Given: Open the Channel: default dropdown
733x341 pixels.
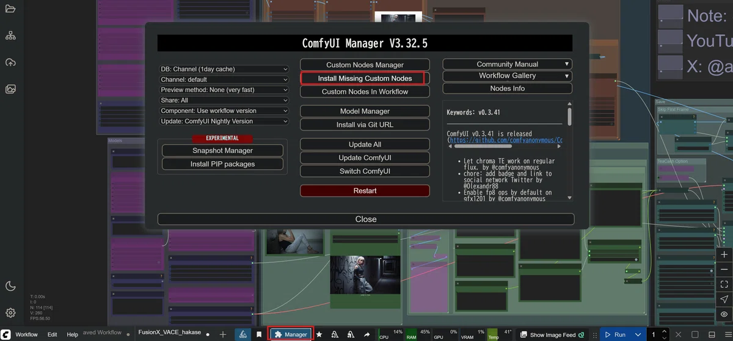Looking at the screenshot, I should coord(224,79).
